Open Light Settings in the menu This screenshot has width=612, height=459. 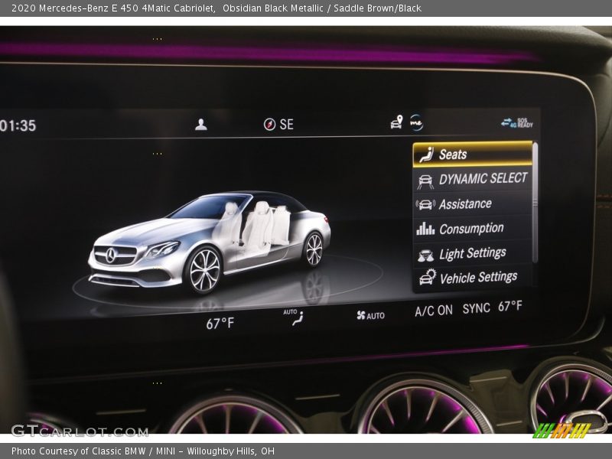coord(473,254)
